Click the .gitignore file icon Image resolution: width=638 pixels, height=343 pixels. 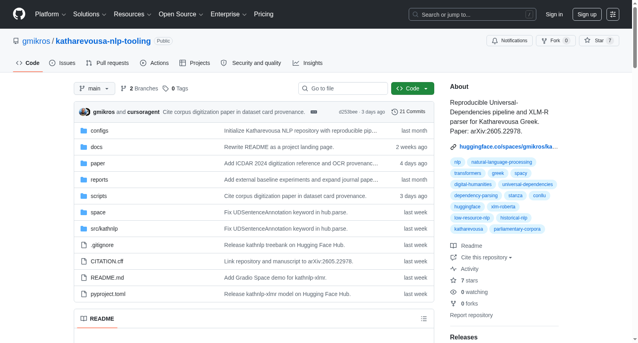pyautogui.click(x=84, y=245)
